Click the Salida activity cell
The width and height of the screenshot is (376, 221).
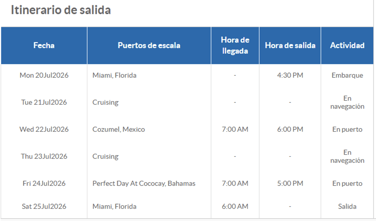347,206
